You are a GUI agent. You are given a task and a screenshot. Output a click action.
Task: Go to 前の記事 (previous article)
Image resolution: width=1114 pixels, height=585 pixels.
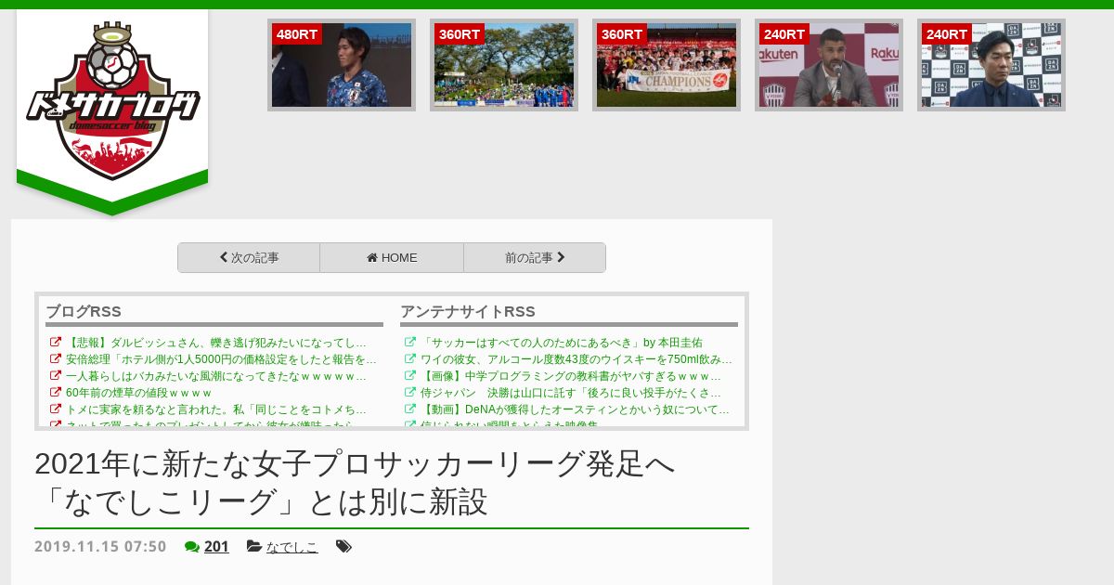535,258
